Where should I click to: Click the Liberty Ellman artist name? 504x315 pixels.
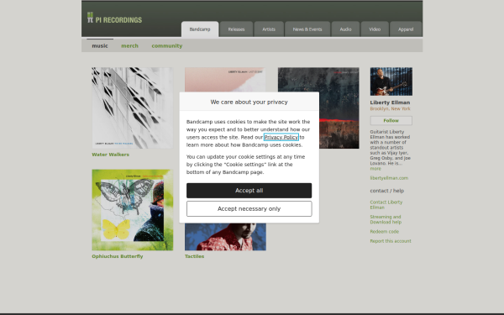tap(390, 102)
